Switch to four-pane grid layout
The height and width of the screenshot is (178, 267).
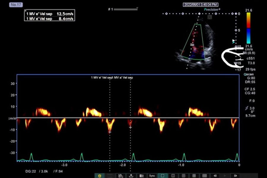tap(183, 176)
